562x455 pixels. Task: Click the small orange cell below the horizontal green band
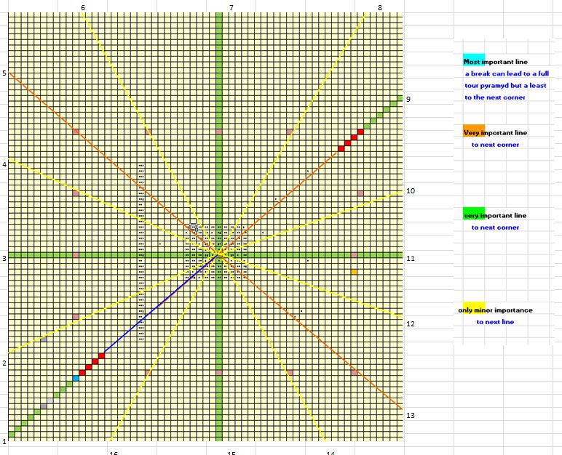[x=355, y=272]
